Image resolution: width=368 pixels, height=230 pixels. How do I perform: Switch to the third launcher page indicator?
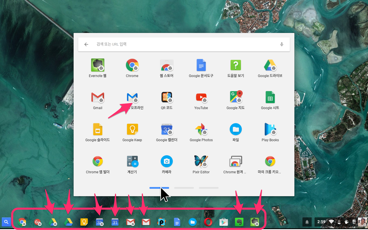pos(209,188)
